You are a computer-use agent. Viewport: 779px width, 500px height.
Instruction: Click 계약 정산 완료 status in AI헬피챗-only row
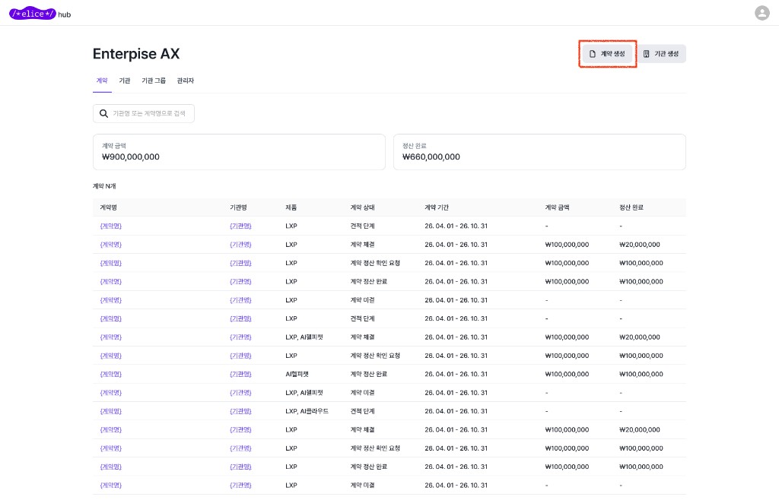(x=369, y=374)
